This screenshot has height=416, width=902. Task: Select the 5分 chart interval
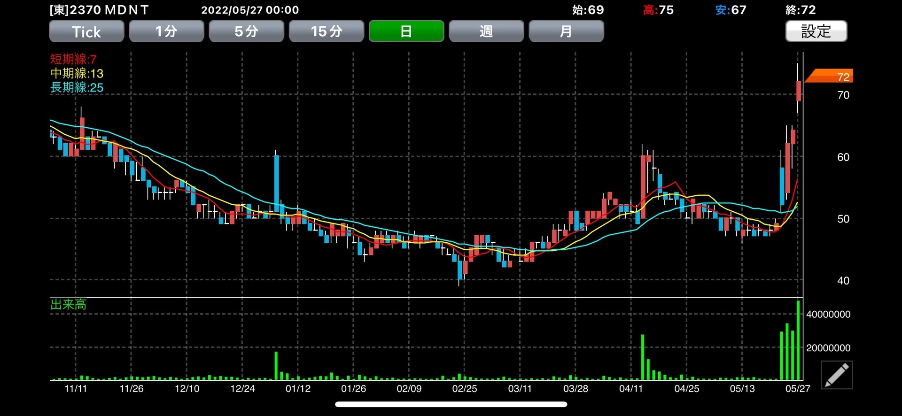[246, 31]
